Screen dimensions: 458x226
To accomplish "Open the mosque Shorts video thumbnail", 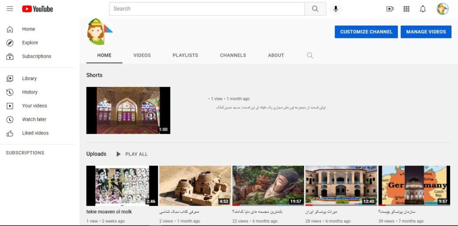I will (128, 110).
